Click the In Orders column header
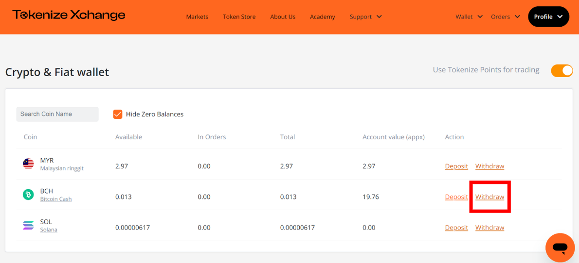The image size is (579, 263). coord(212,137)
